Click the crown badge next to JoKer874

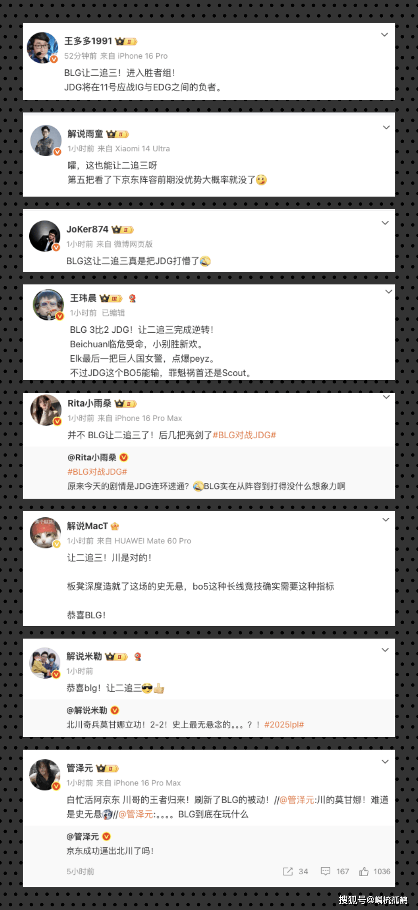click(x=123, y=230)
